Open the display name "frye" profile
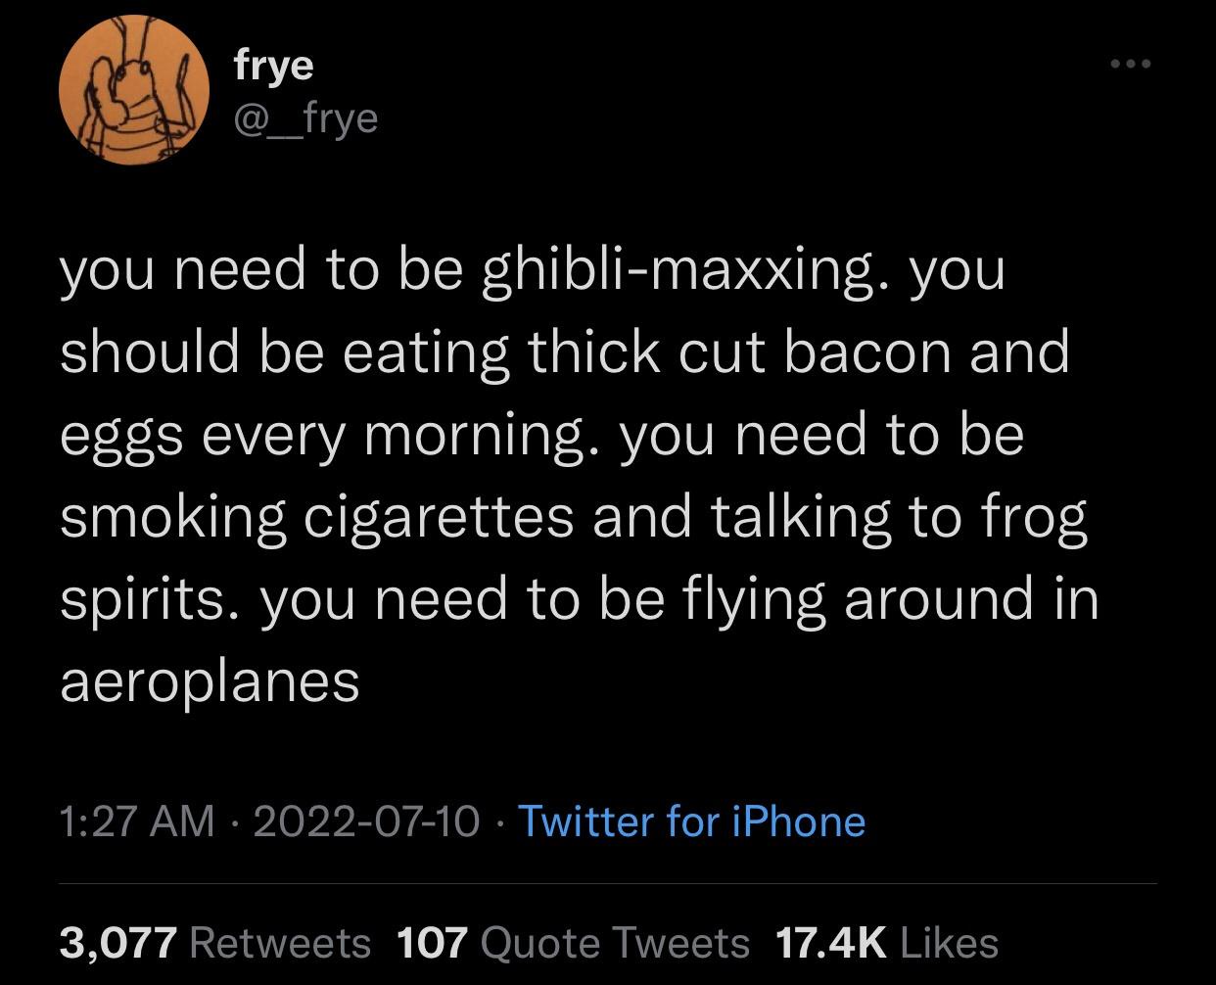This screenshot has height=985, width=1216. coord(274,65)
